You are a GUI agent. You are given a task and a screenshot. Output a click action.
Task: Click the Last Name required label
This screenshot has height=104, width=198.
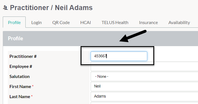coord(21,96)
